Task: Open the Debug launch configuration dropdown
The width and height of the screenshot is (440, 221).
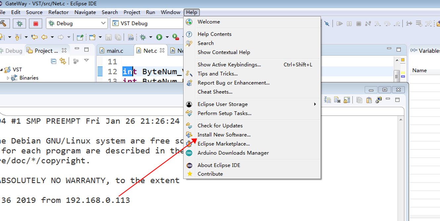Action: click(x=103, y=23)
